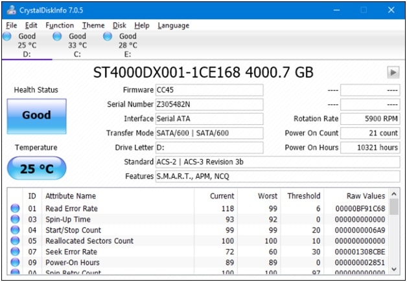Go to next disk with arrow button
This screenshot has width=407, height=282.
(393, 72)
